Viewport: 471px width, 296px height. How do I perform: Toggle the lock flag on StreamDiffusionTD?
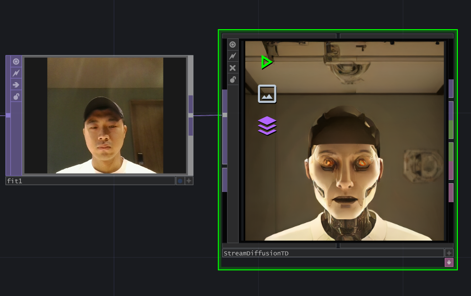point(233,80)
